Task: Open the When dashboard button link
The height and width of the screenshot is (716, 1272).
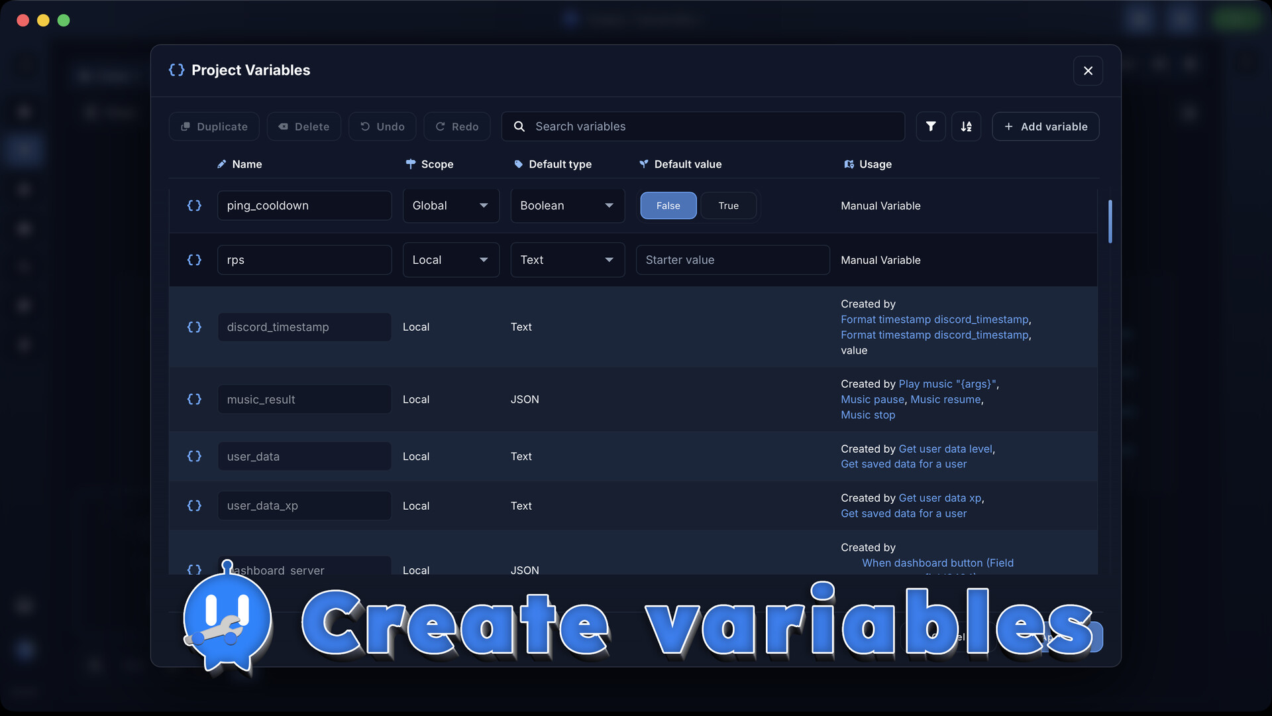Action: click(x=937, y=563)
